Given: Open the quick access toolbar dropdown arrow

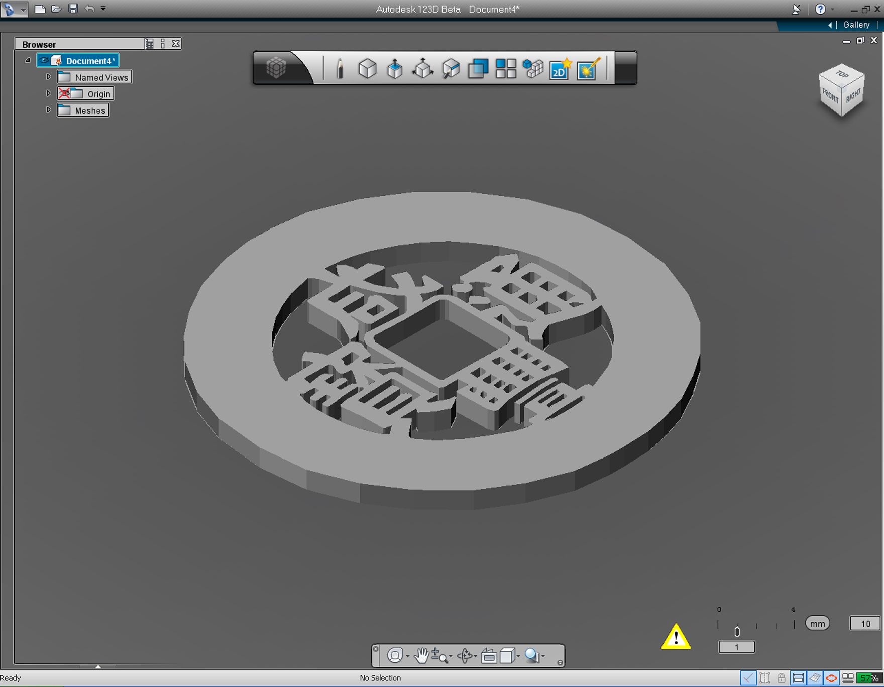Looking at the screenshot, I should pos(103,9).
